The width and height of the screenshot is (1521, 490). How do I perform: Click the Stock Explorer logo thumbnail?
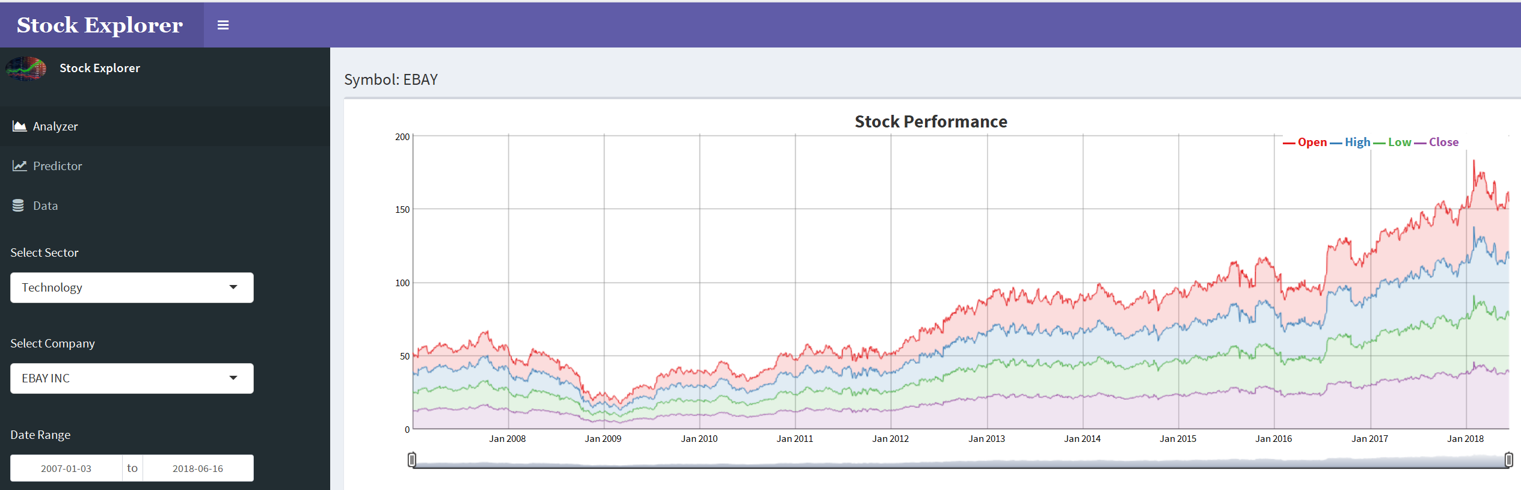click(x=26, y=69)
